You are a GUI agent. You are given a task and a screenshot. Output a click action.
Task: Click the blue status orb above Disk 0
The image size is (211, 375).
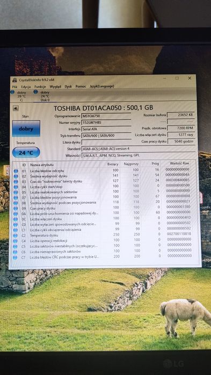pyautogui.click(x=35, y=92)
